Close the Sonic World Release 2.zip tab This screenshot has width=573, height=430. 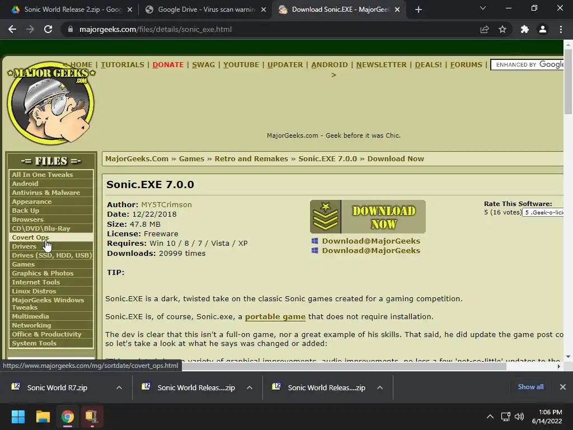pyautogui.click(x=130, y=10)
